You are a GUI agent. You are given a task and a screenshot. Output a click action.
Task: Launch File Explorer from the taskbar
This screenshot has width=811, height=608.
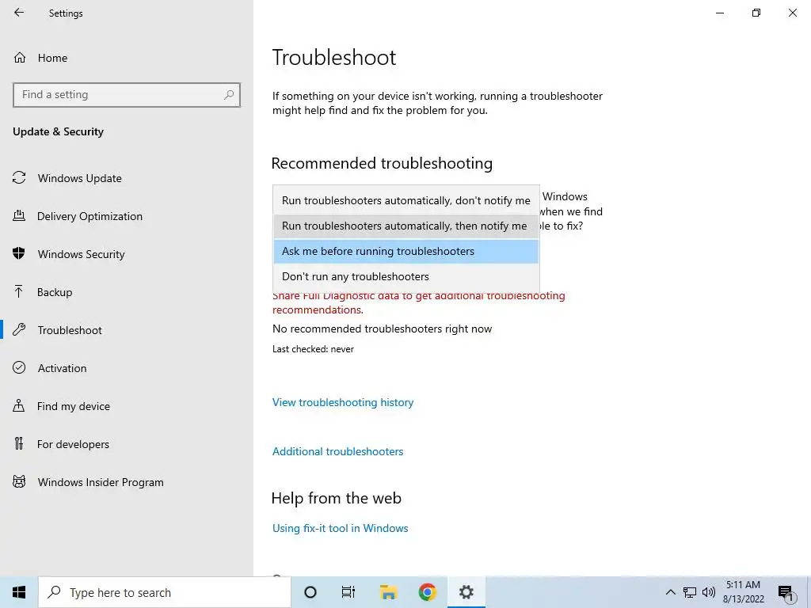pos(388,592)
